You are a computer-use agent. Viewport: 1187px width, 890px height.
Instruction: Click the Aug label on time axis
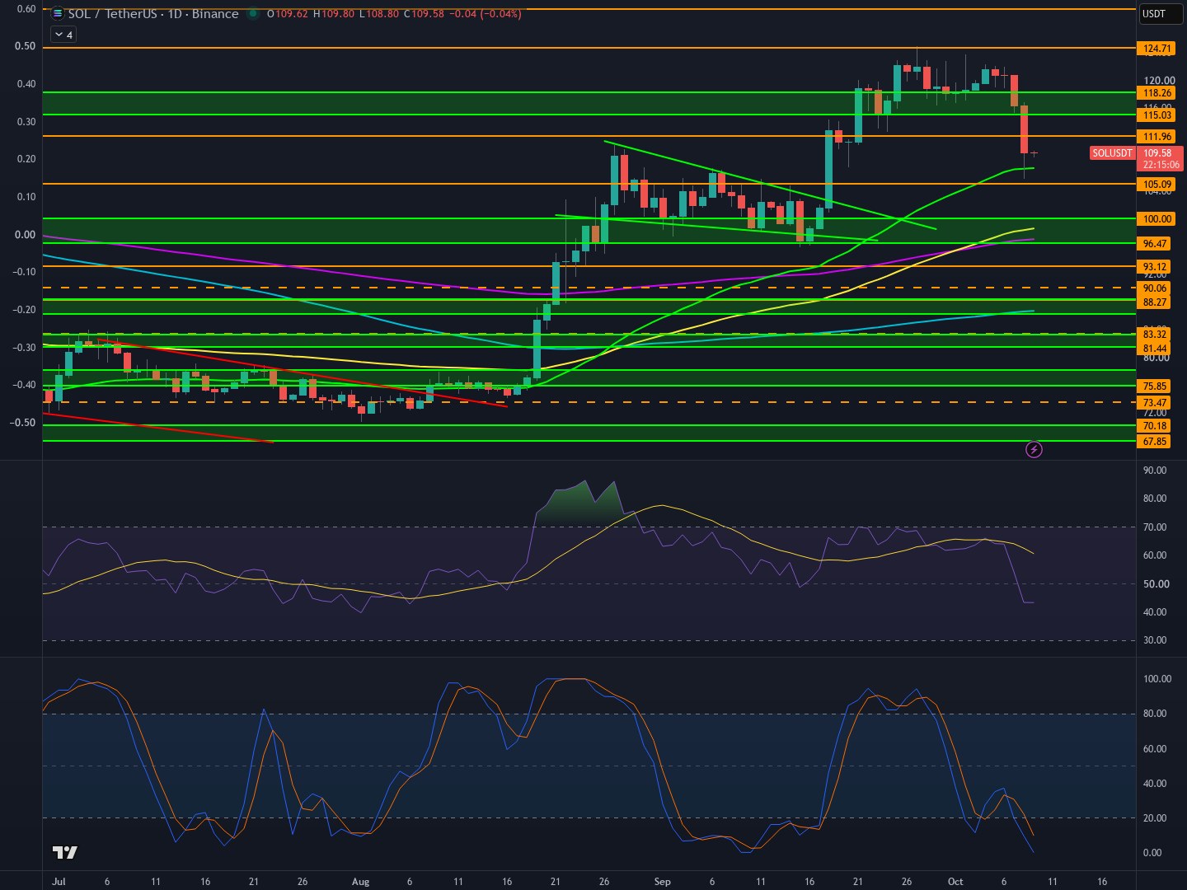[x=360, y=881]
